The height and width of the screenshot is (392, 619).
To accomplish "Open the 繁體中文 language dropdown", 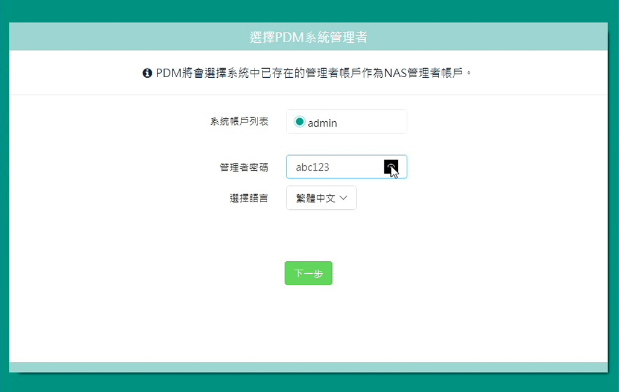I will tap(321, 198).
